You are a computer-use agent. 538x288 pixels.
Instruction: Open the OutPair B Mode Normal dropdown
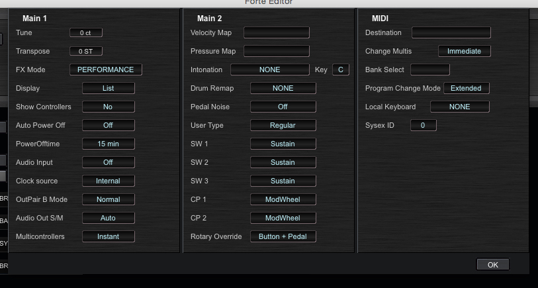click(x=109, y=199)
